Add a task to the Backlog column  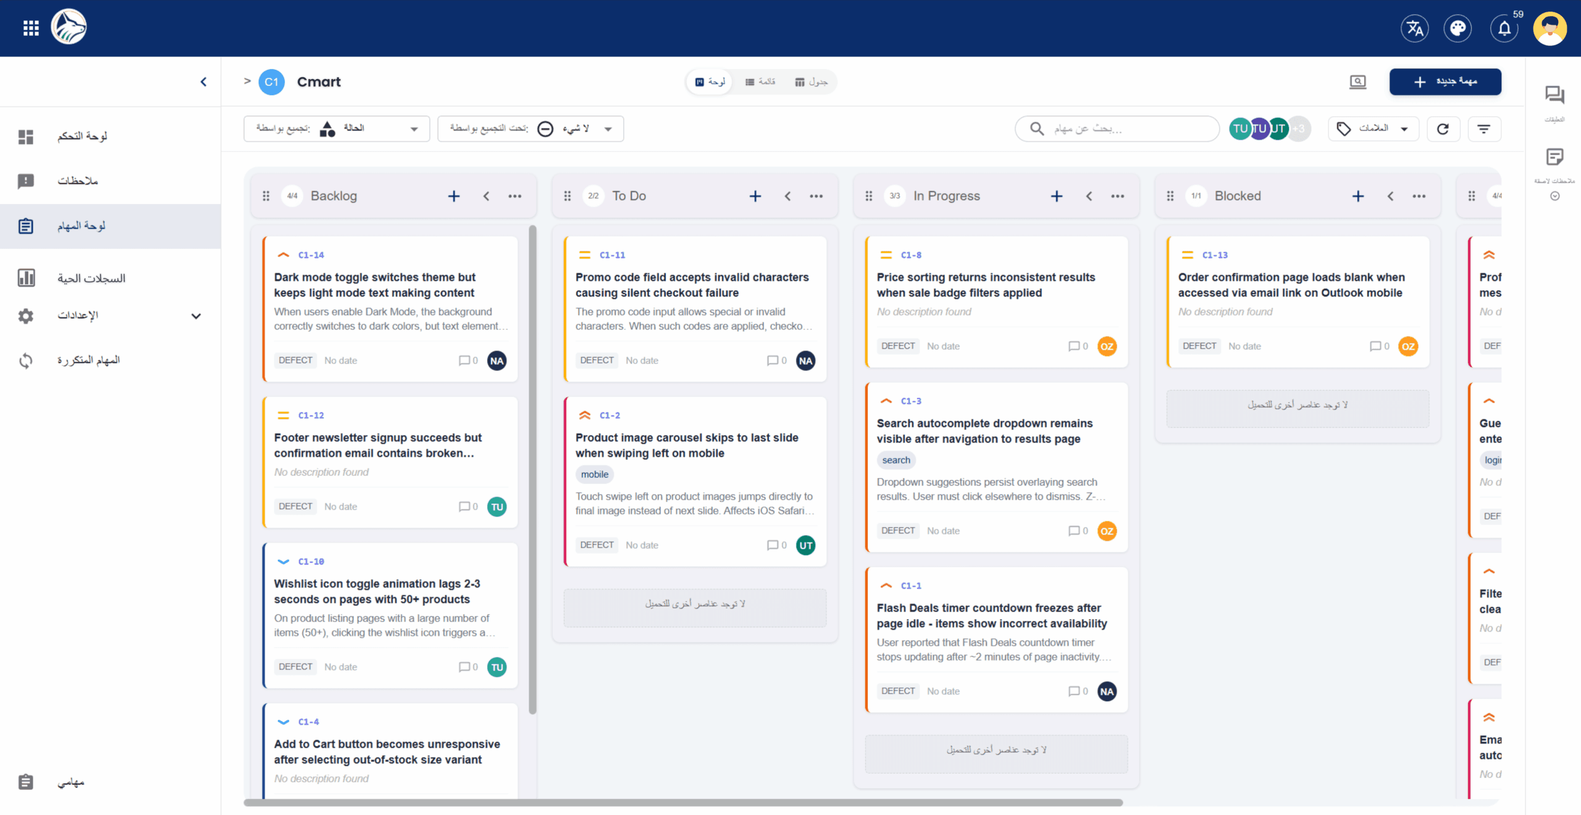(454, 196)
